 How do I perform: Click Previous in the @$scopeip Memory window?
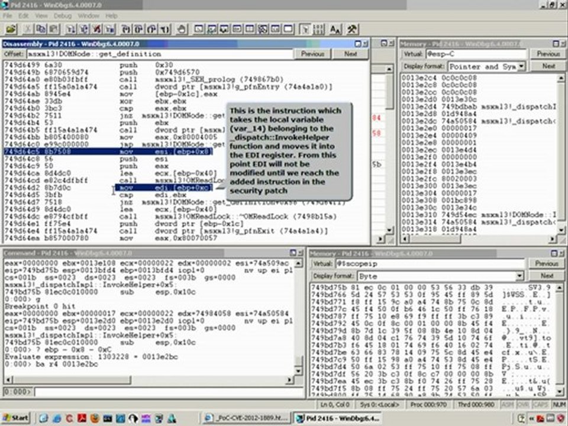tap(546, 264)
